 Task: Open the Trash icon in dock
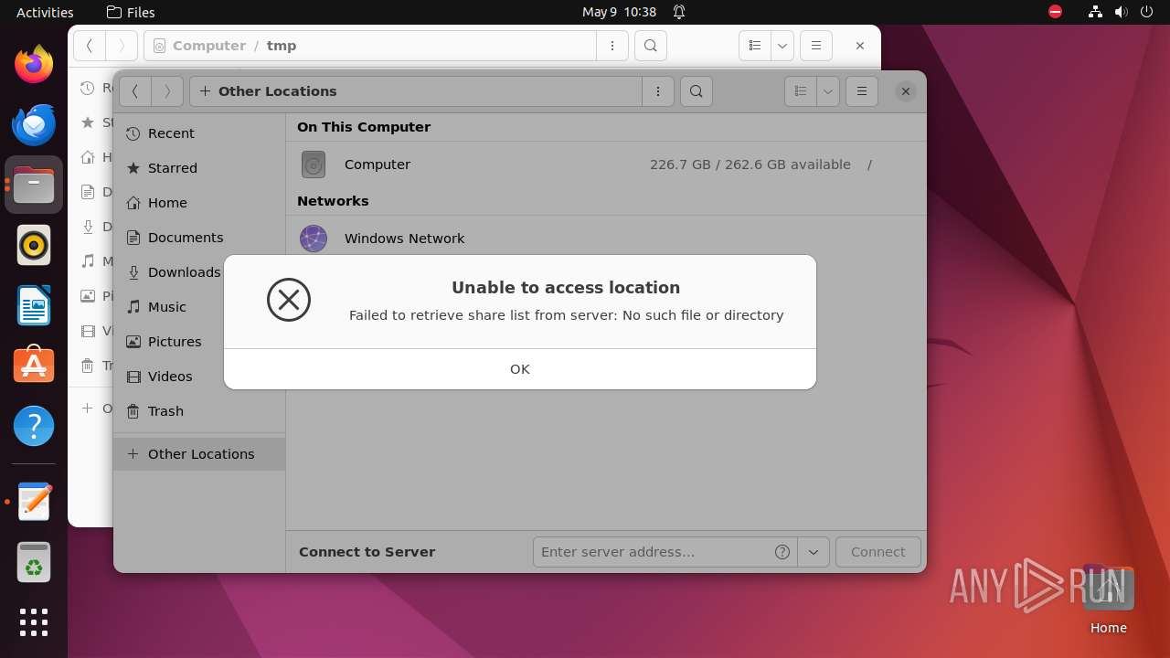pyautogui.click(x=34, y=562)
